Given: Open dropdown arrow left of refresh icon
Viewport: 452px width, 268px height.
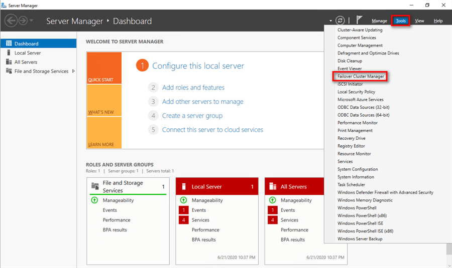Looking at the screenshot, I should point(330,21).
